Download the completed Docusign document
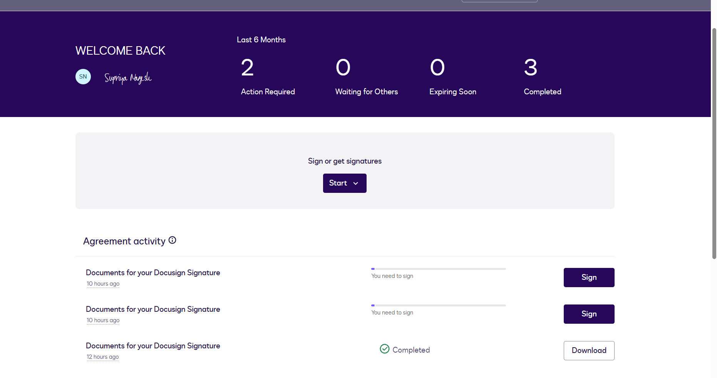Screen dimensions: 717x378 click(x=589, y=351)
